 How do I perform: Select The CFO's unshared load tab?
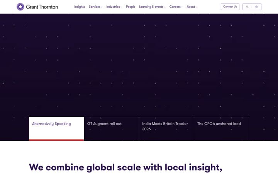pyautogui.click(x=222, y=129)
